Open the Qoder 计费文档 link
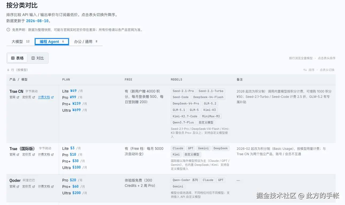Image resolution: width=345 pixels, height=205 pixels. pos(46,187)
